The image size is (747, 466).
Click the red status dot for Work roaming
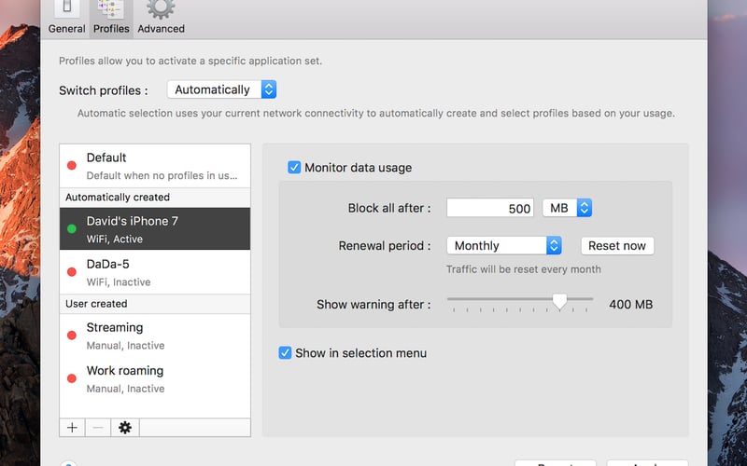tap(72, 378)
